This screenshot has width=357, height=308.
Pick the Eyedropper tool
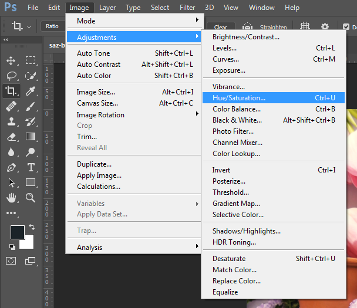coord(31,91)
